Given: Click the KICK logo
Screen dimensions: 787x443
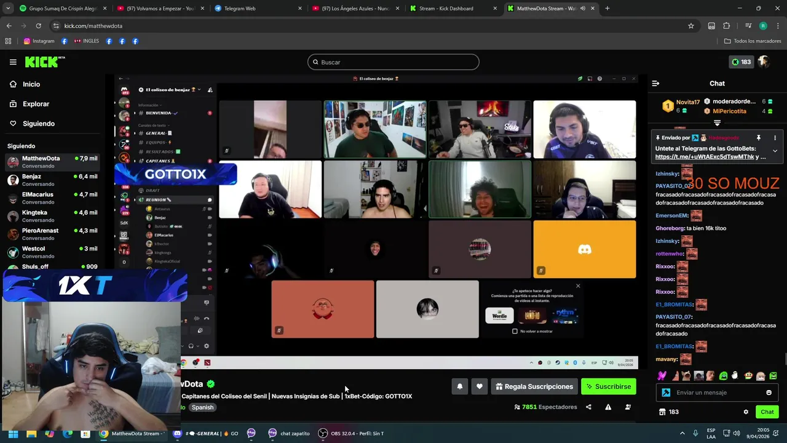Looking at the screenshot, I should click(44, 62).
